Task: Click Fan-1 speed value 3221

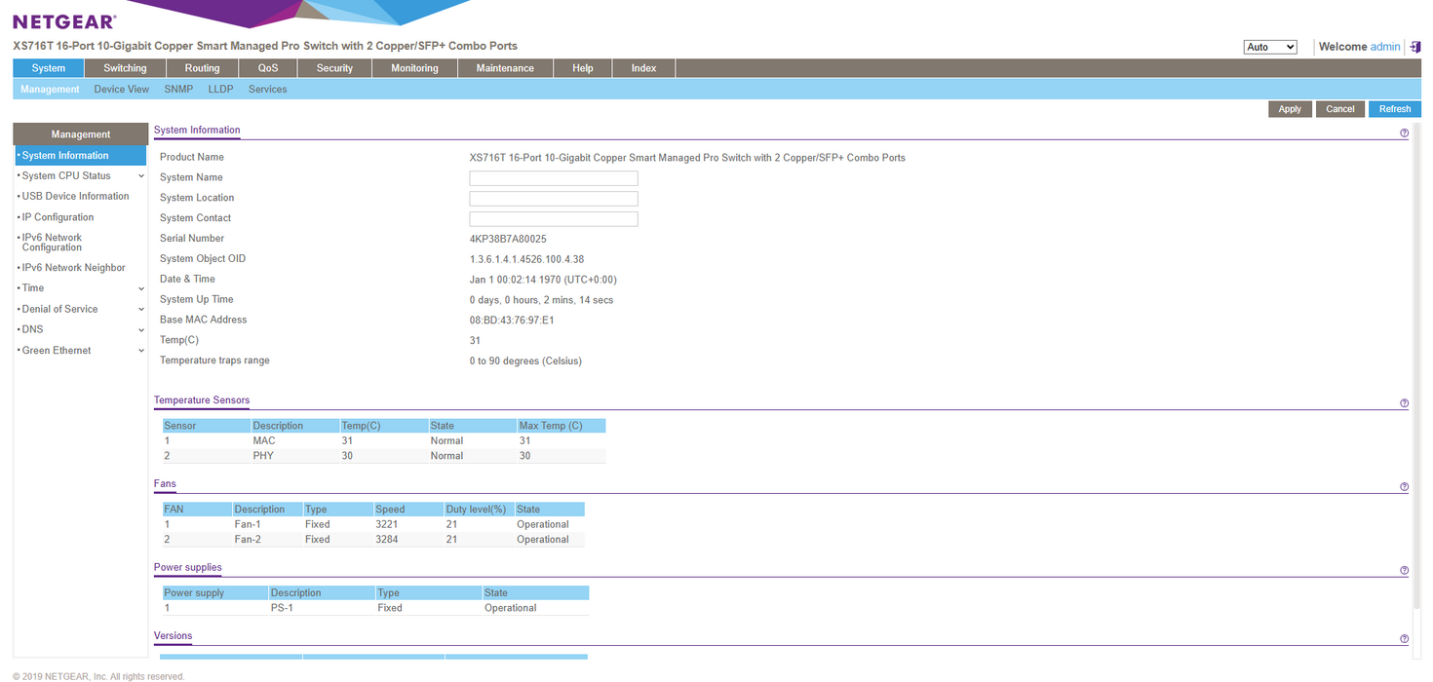Action: click(387, 524)
